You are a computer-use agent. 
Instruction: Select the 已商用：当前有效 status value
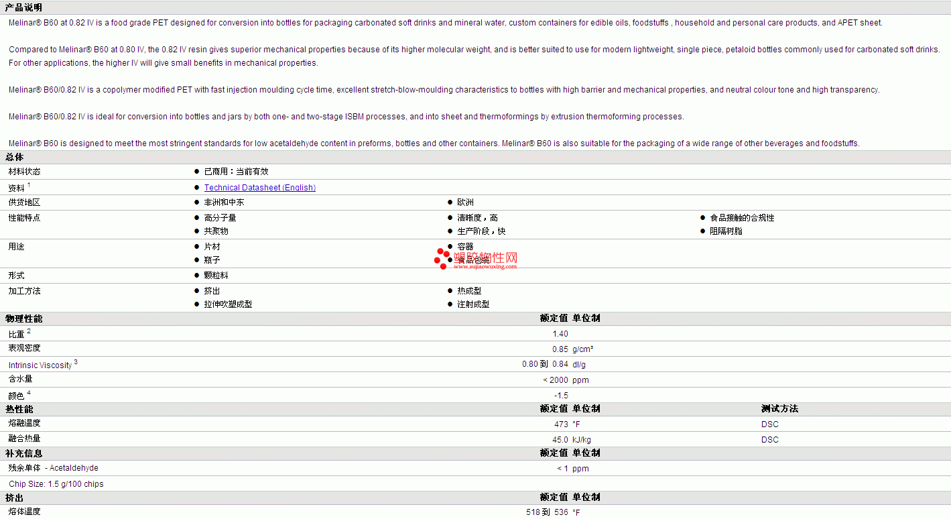(x=236, y=172)
